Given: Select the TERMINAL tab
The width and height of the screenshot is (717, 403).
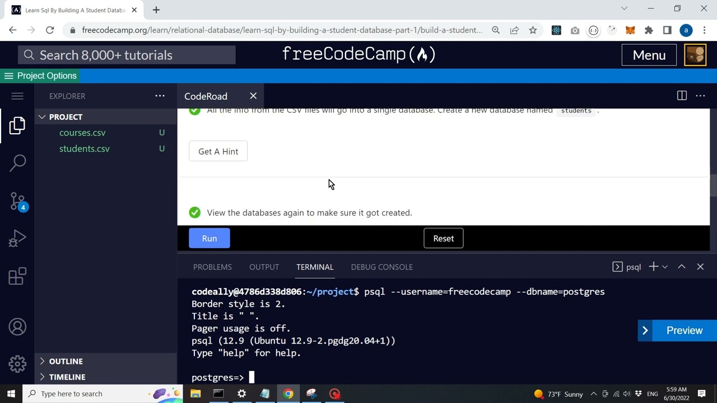Looking at the screenshot, I should coord(315,267).
